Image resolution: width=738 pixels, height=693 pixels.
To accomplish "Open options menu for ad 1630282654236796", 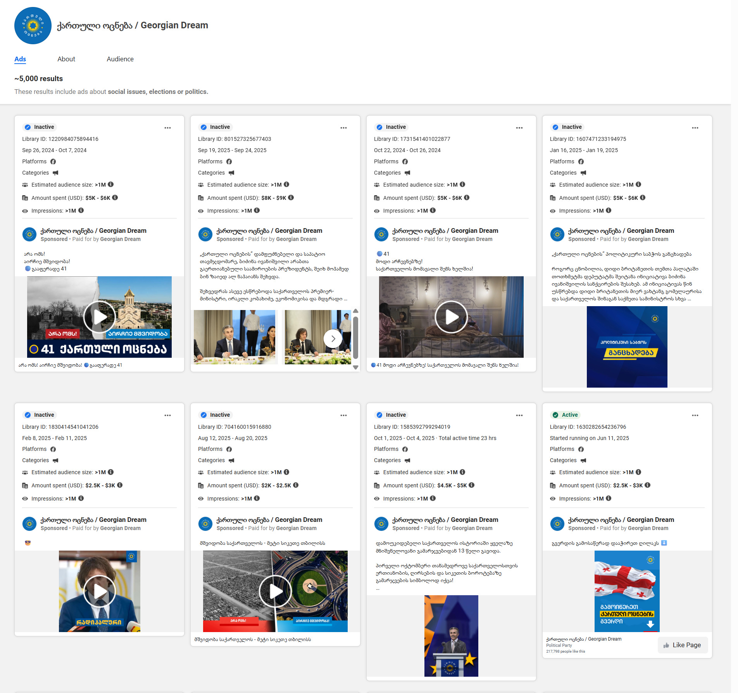I will click(695, 415).
